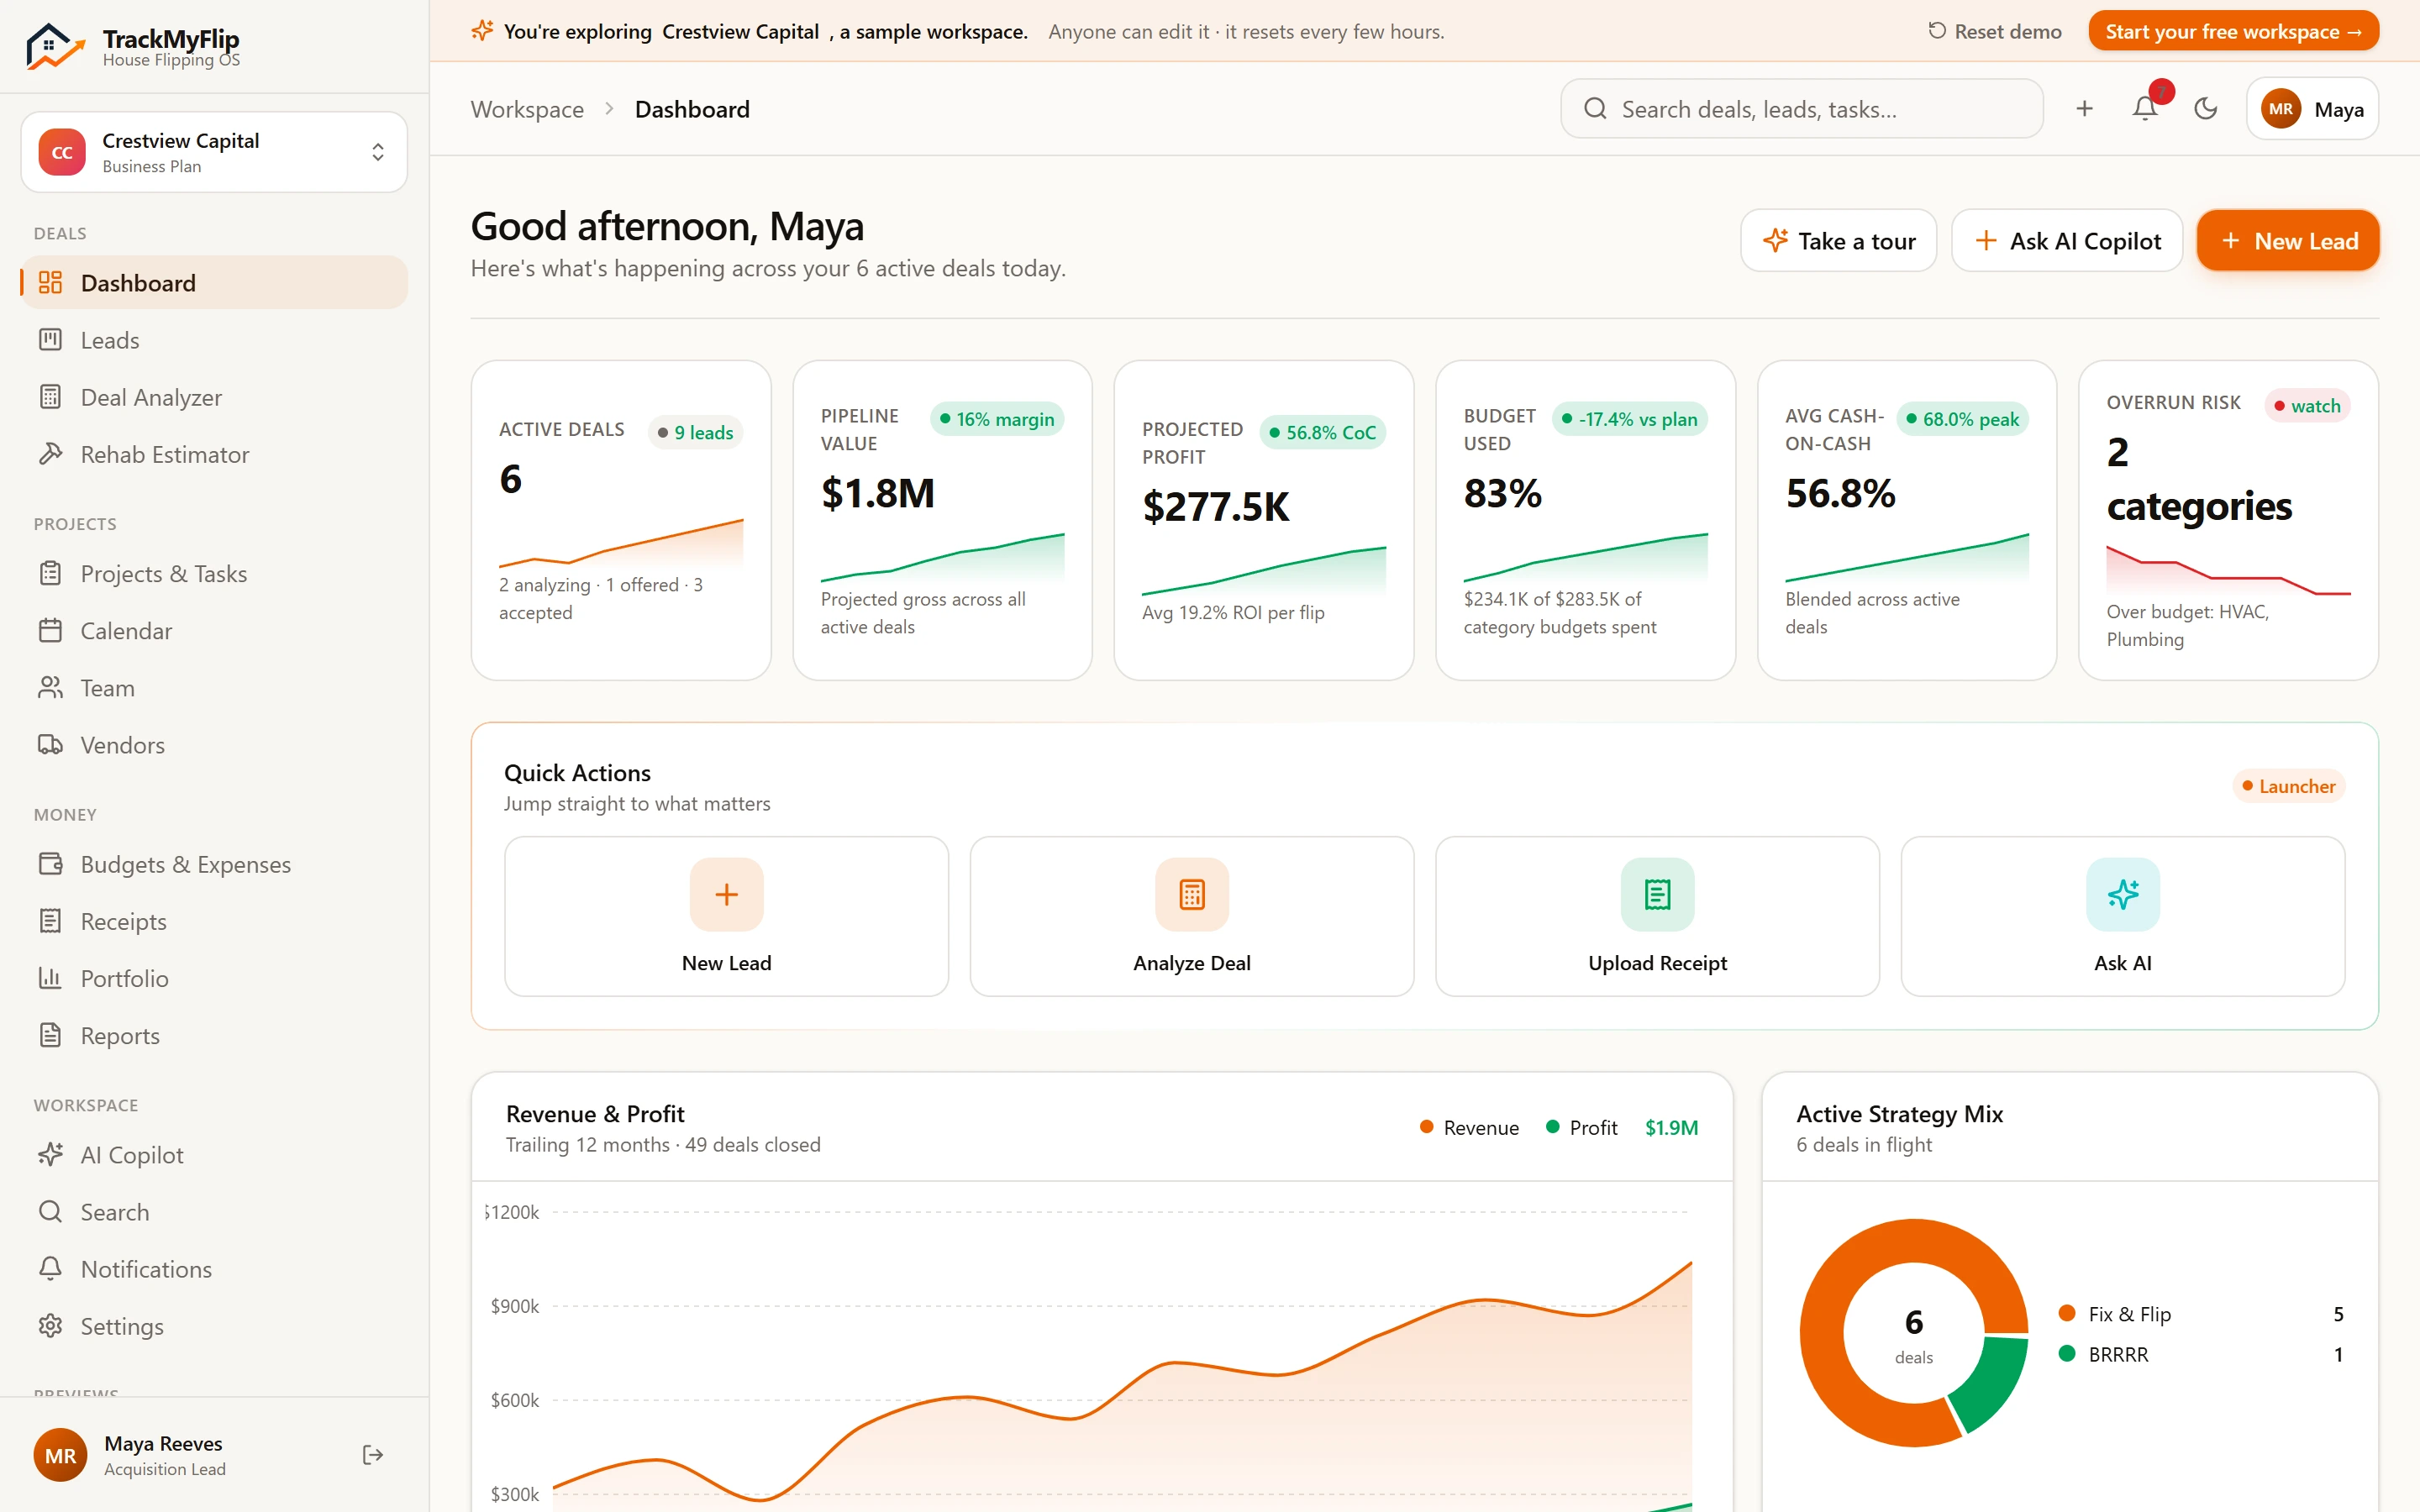
Task: Open Projects & Tasks
Action: pyautogui.click(x=214, y=574)
